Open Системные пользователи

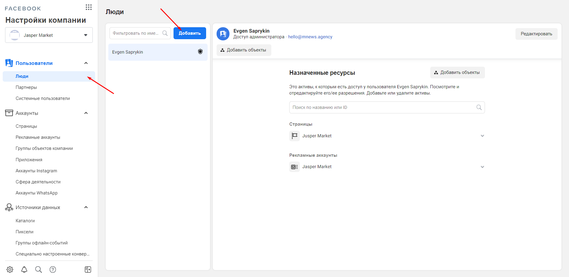pos(43,98)
